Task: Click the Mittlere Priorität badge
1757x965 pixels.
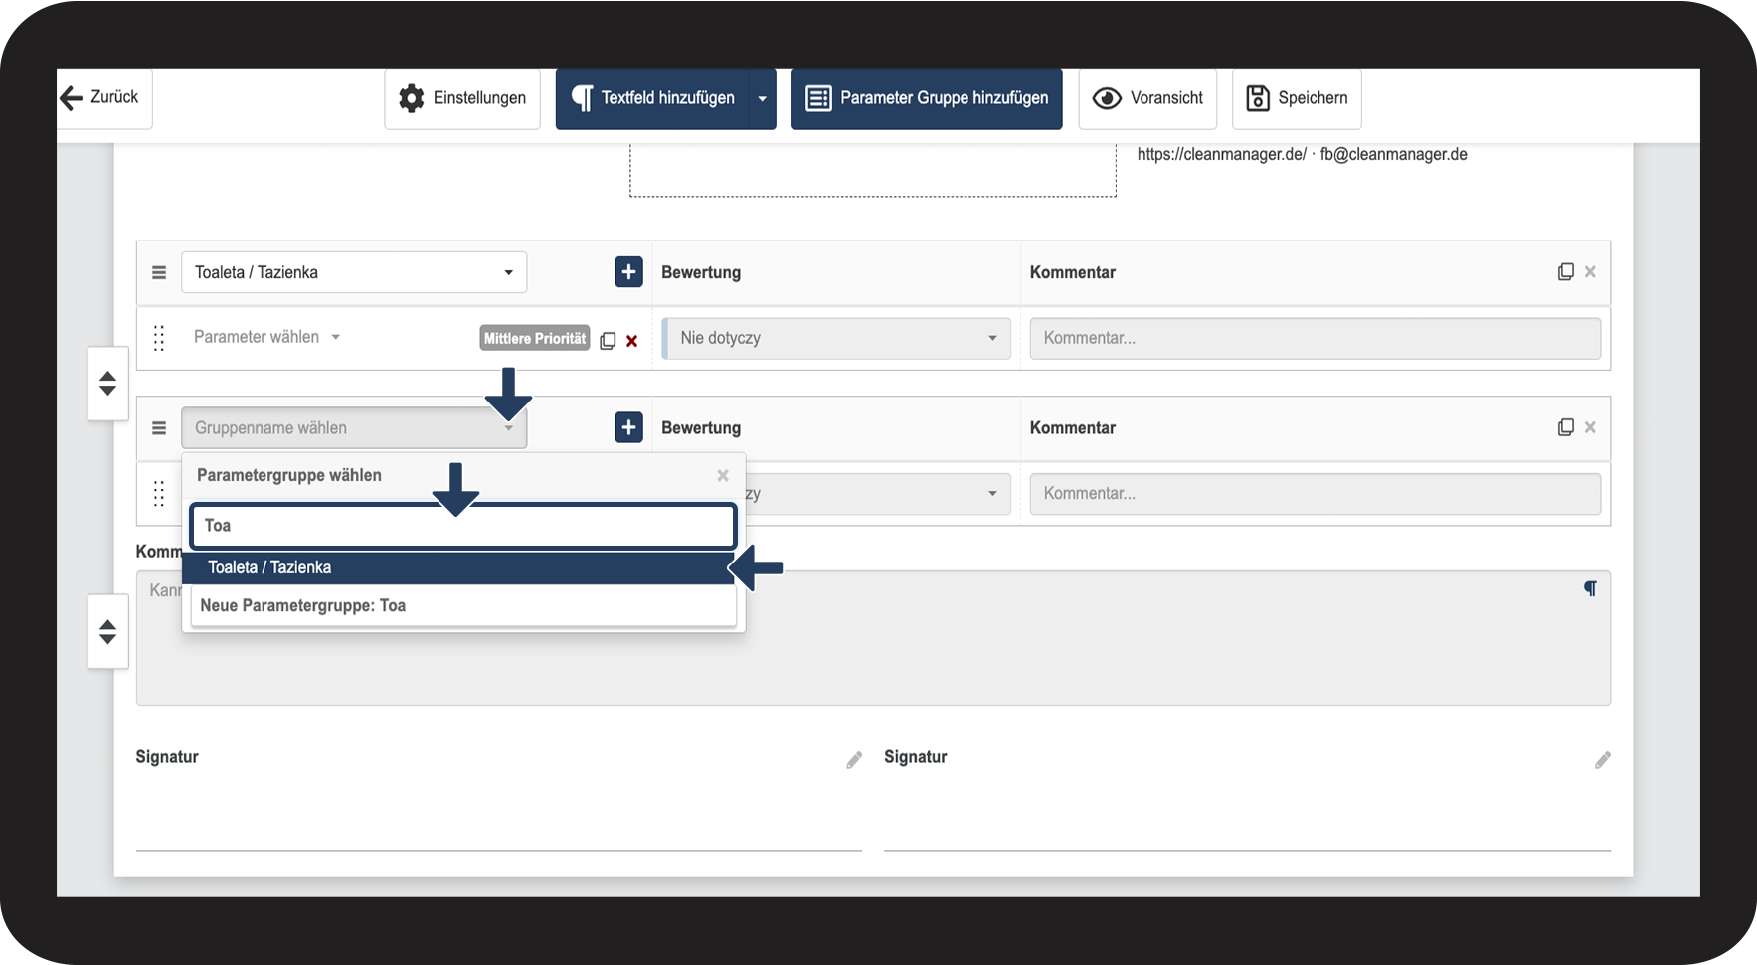Action: 535,338
